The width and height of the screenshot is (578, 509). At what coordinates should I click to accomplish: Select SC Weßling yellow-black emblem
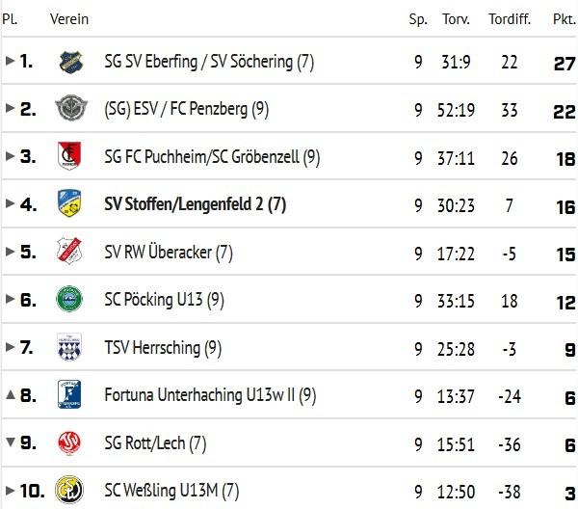click(x=69, y=490)
